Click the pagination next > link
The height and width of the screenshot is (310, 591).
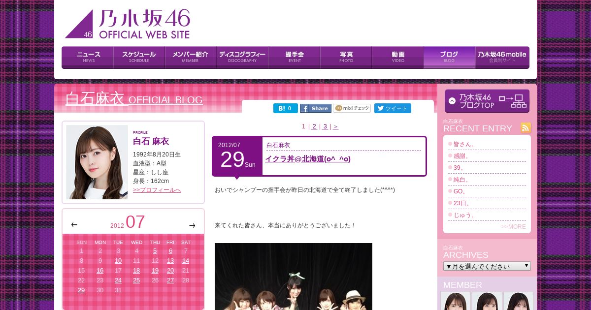(x=335, y=126)
